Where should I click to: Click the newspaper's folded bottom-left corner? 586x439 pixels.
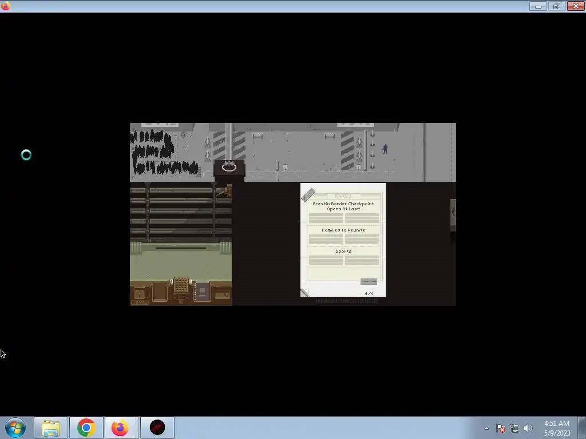click(304, 293)
